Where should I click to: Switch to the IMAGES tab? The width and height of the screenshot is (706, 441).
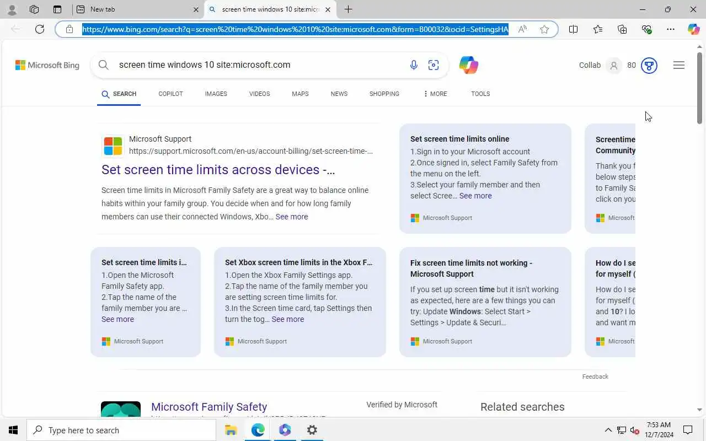click(x=216, y=94)
